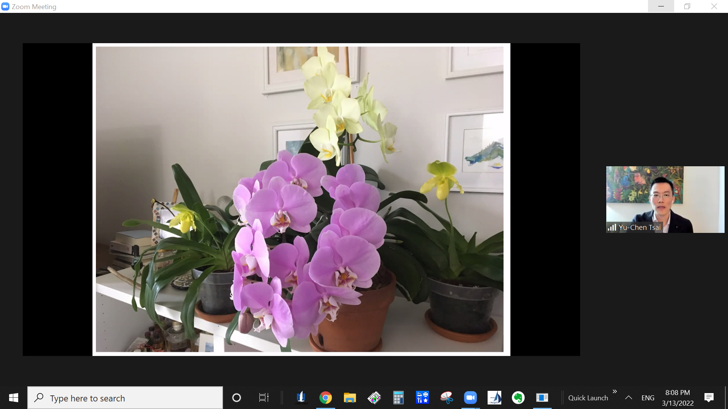Open Cortana from the taskbar

click(237, 398)
